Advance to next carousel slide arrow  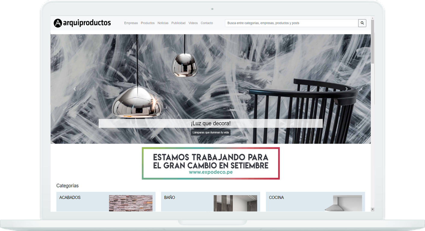347,89
